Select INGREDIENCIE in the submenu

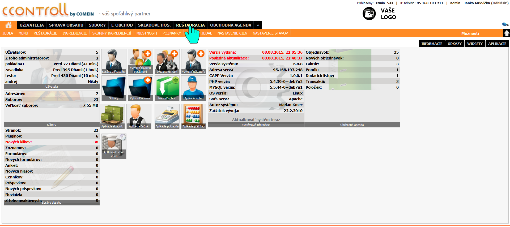[x=75, y=33]
